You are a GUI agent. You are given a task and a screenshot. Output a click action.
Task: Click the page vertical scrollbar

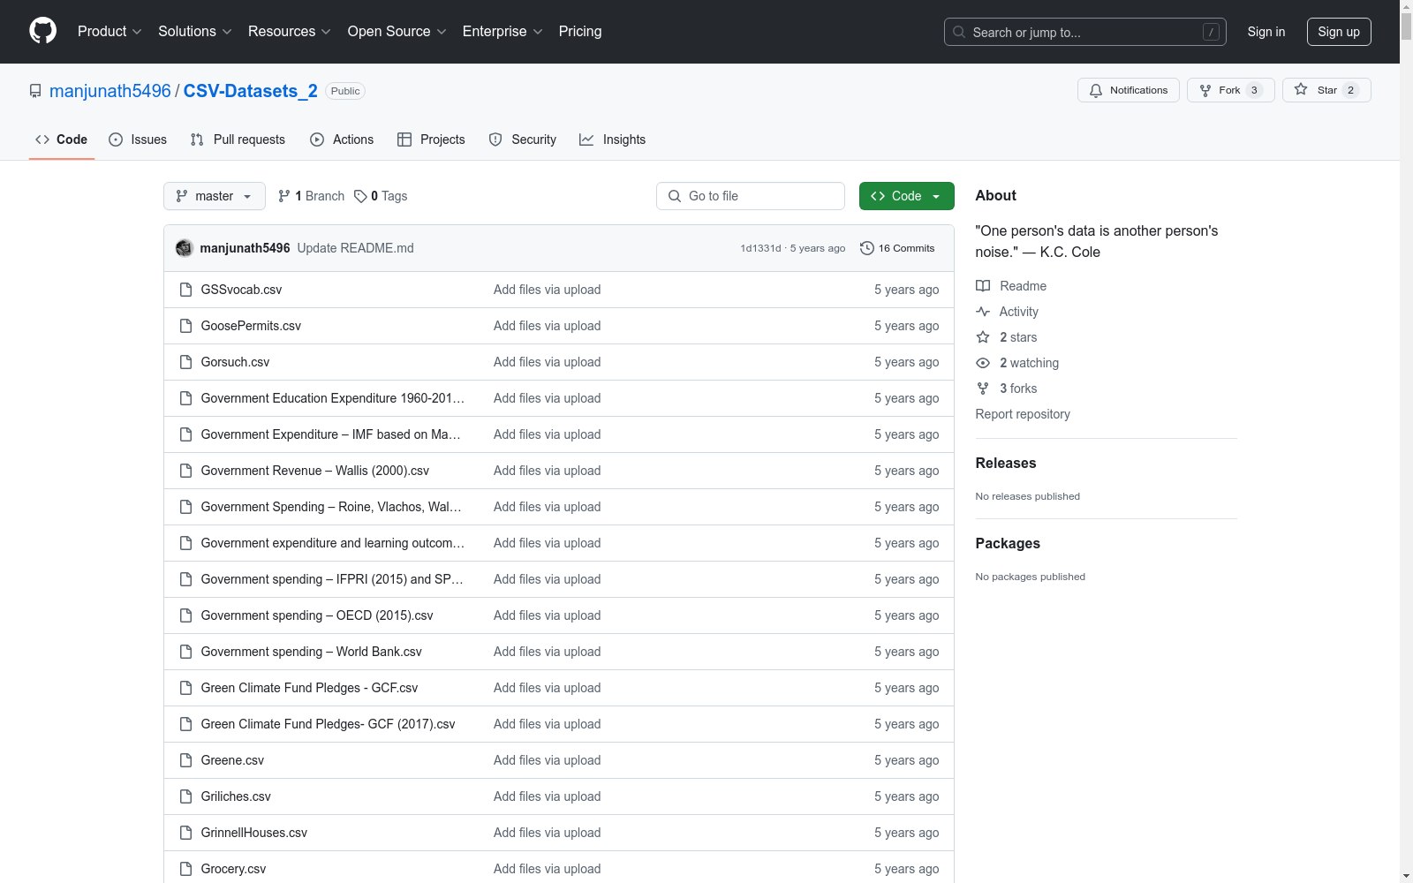(x=1406, y=441)
